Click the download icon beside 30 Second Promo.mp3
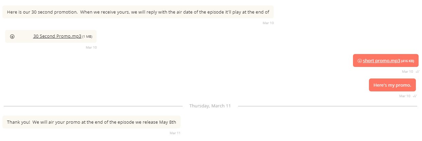Image resolution: width=422 pixels, height=141 pixels. click(x=12, y=37)
